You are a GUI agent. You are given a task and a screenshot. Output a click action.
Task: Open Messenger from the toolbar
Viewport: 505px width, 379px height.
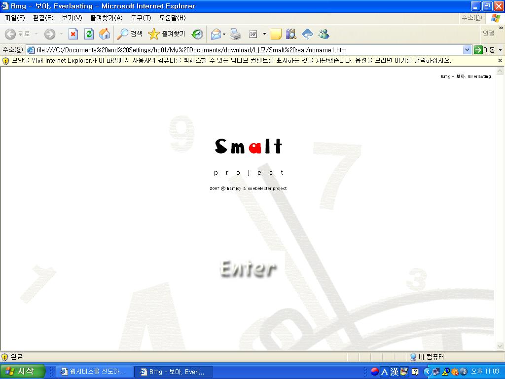(324, 34)
